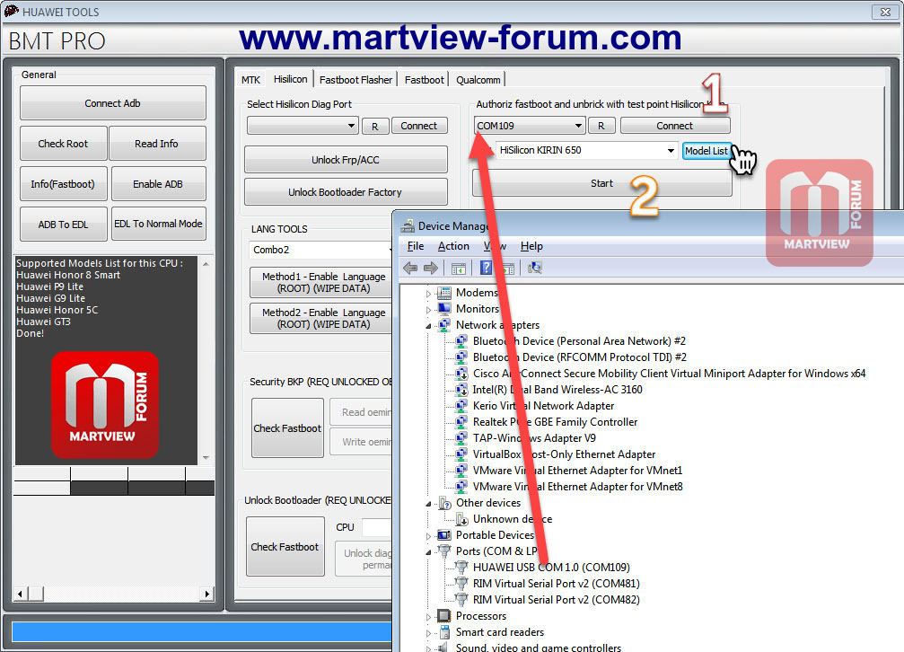Click the R refresh button beside COM109

pos(601,125)
